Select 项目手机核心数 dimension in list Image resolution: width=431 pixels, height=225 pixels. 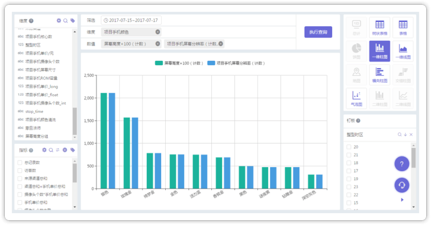click(39, 36)
